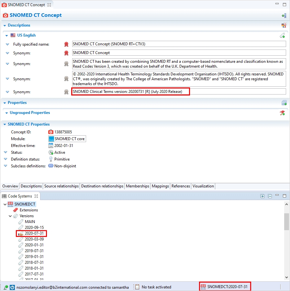The width and height of the screenshot is (290, 291).
Task: Click the SNOMED CT core module button
Action: 67,139
